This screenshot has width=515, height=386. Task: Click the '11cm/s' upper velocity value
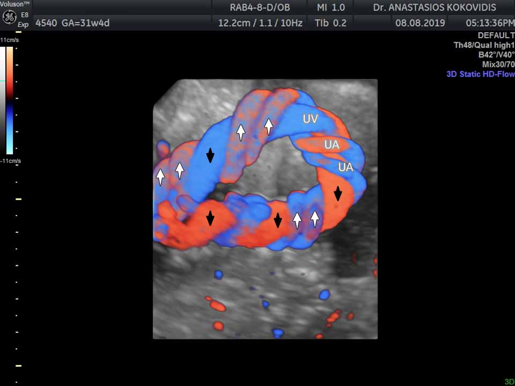10,40
